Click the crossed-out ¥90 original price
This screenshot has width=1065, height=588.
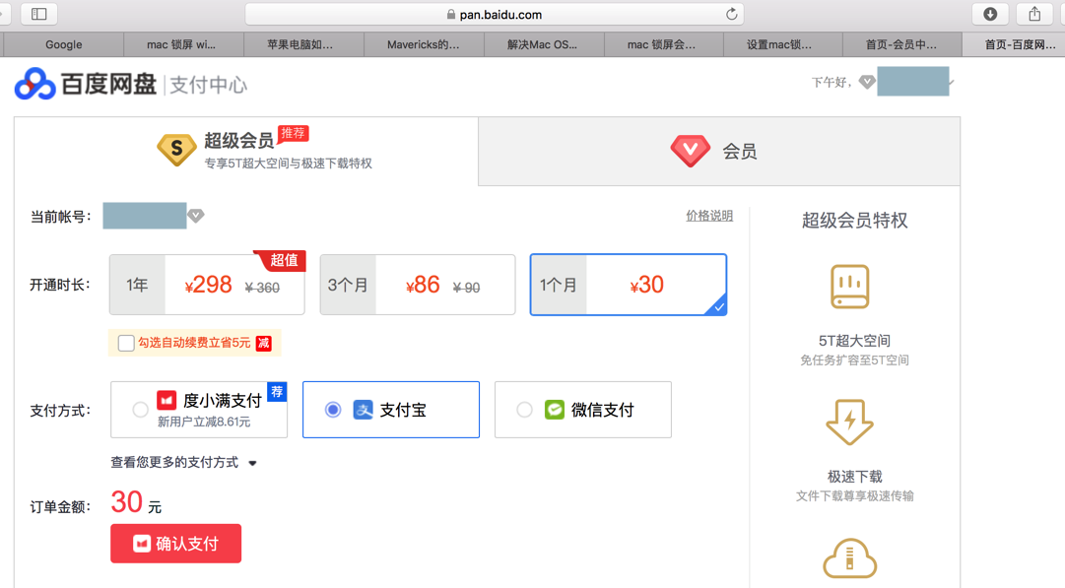[x=467, y=288]
